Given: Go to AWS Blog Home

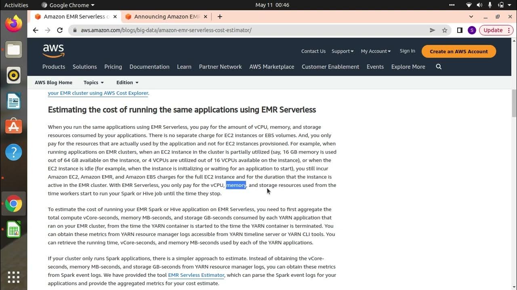Looking at the screenshot, I should (x=54, y=83).
